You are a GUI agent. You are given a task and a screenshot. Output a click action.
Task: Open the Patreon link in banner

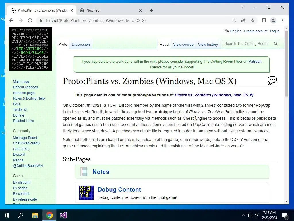tap(255, 62)
